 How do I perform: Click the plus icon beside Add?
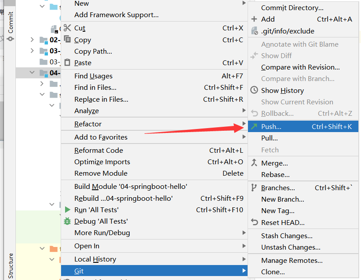tap(254, 19)
